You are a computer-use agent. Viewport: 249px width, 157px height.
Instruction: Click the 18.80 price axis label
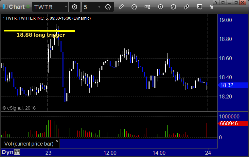(x=225, y=39)
